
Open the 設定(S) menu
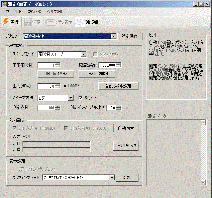click(x=35, y=12)
